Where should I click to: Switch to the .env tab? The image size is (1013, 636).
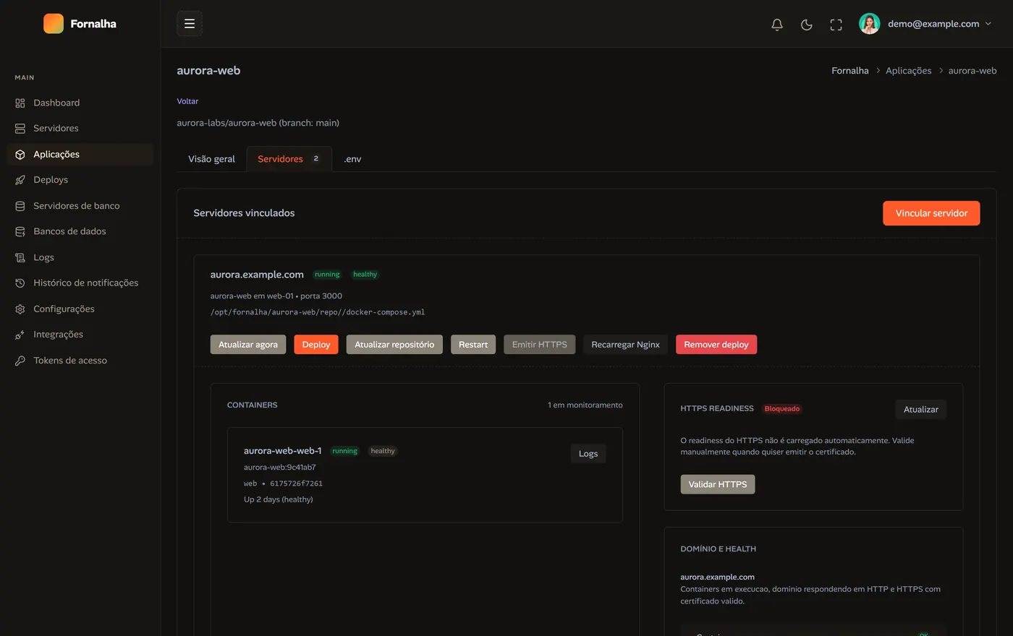(x=352, y=159)
